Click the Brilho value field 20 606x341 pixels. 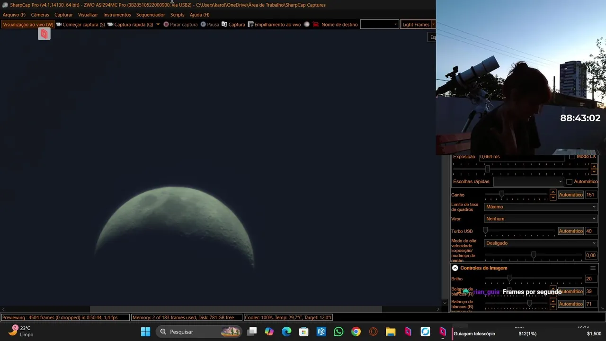click(591, 279)
